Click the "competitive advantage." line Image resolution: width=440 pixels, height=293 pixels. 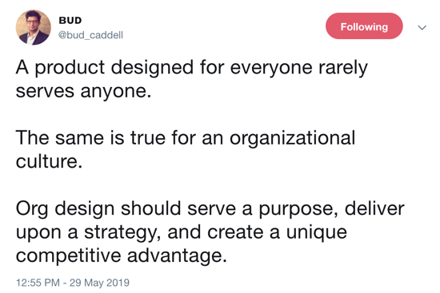coord(122,255)
